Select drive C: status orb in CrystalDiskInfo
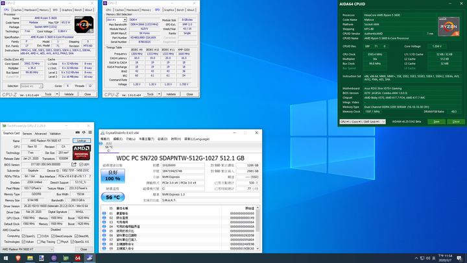 pos(101,144)
